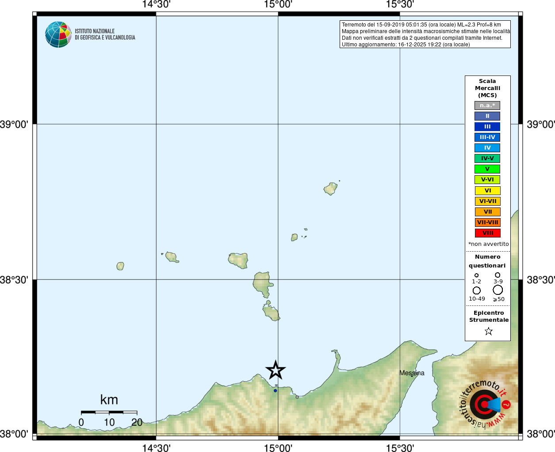Select the gray n.a.* legend swatch

click(x=487, y=105)
